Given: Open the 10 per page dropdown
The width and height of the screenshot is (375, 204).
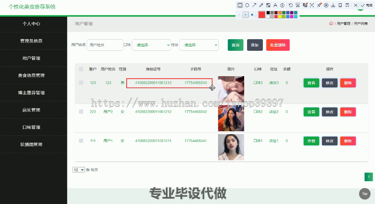Looking at the screenshot, I should 79,169.
